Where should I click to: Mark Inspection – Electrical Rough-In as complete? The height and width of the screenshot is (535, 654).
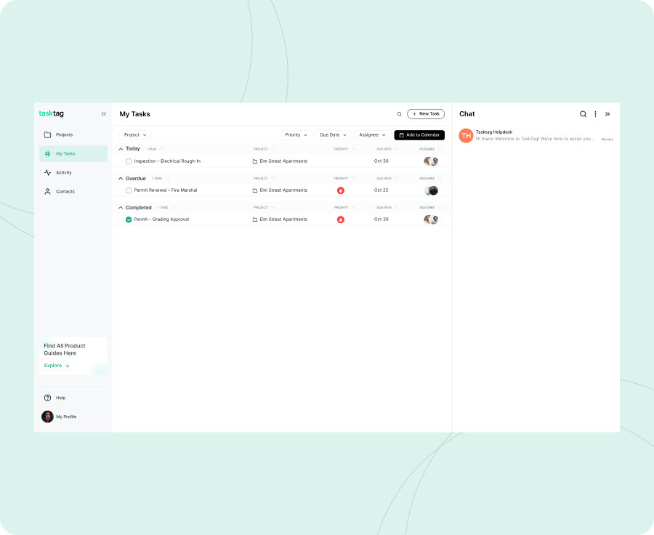[129, 161]
